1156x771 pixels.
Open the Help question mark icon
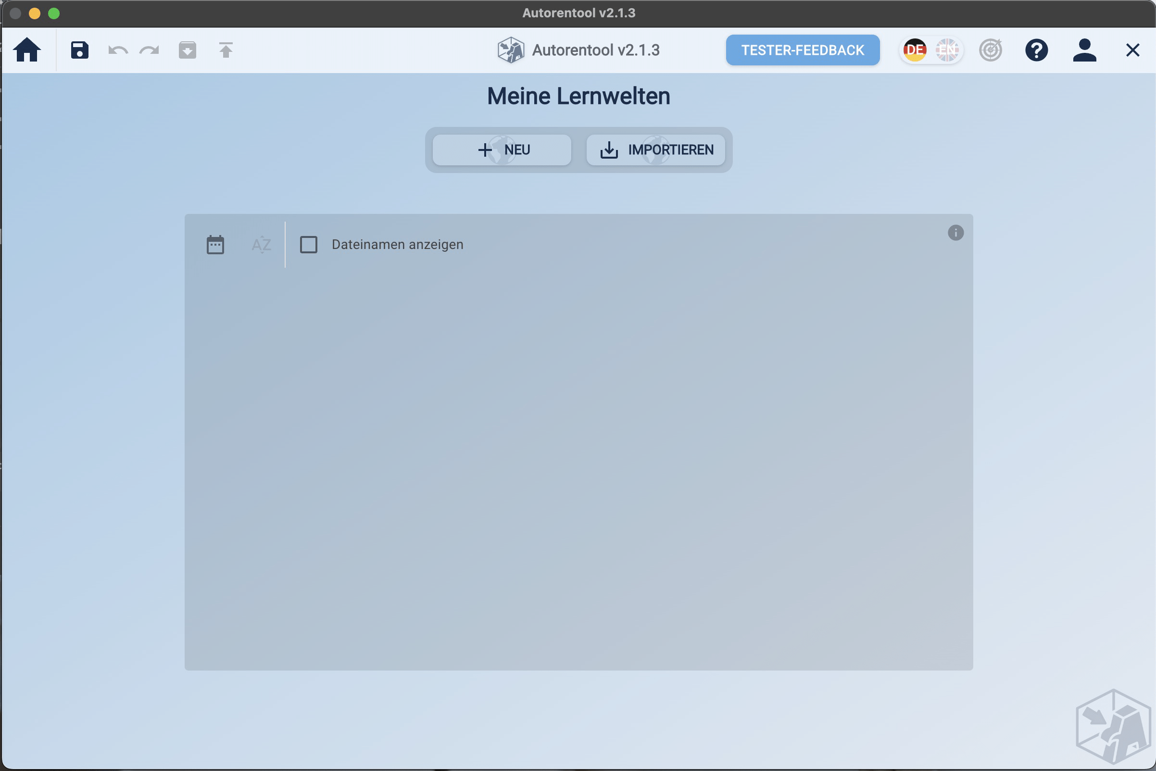click(1036, 50)
